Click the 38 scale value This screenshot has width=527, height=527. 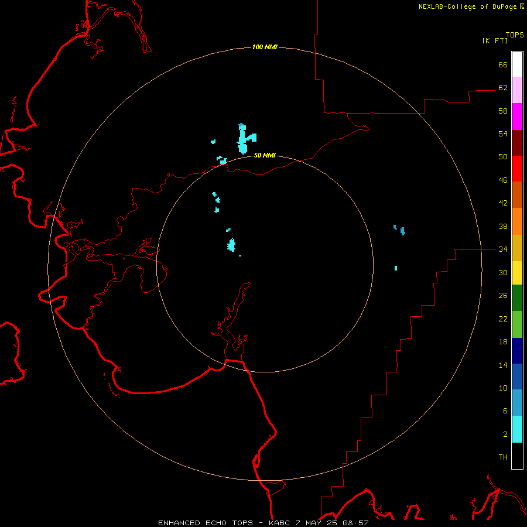(503, 226)
